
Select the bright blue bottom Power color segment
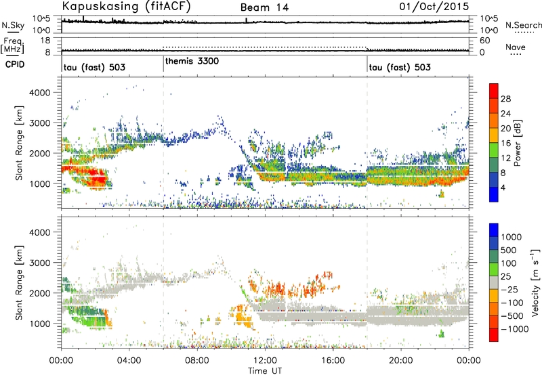494,195
